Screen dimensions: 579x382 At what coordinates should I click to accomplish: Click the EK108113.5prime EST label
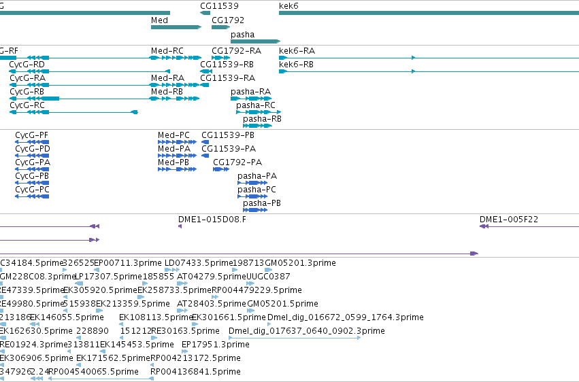156,318
